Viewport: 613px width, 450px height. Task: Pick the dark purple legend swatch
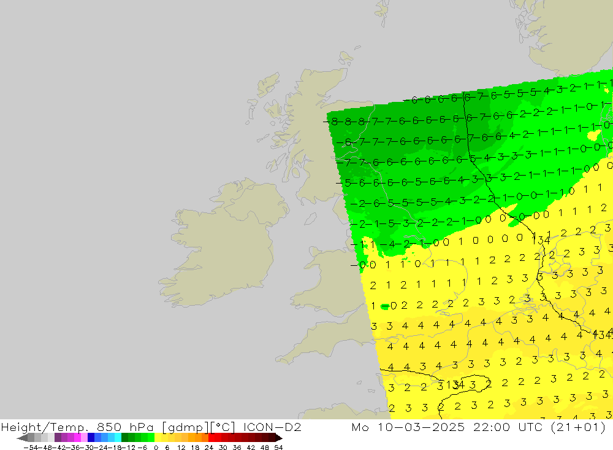tap(58, 438)
